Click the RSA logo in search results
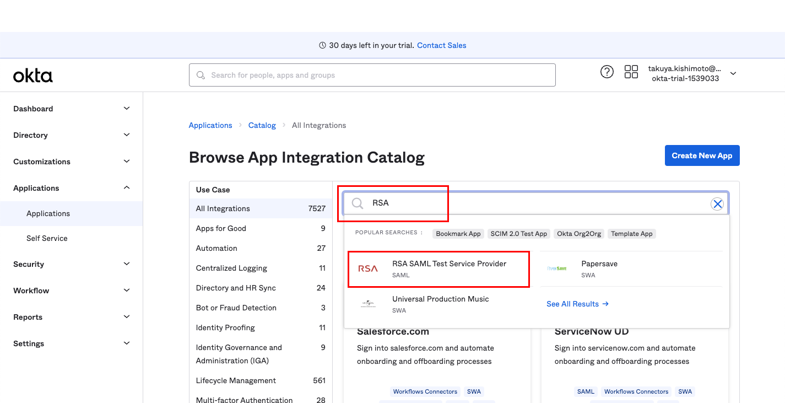 pos(368,269)
